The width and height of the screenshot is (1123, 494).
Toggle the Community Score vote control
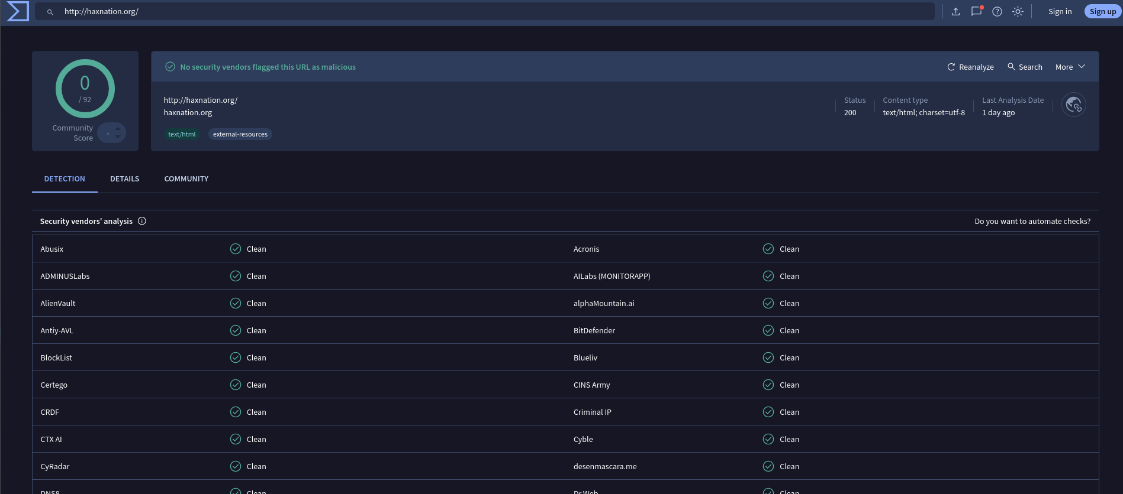click(112, 133)
